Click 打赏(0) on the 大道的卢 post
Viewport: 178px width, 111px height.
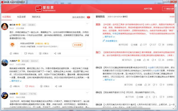(x=45, y=86)
